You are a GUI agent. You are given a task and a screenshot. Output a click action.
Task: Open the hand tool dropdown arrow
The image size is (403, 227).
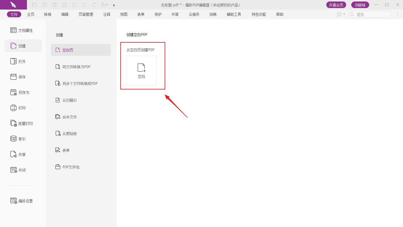pos(107,5)
